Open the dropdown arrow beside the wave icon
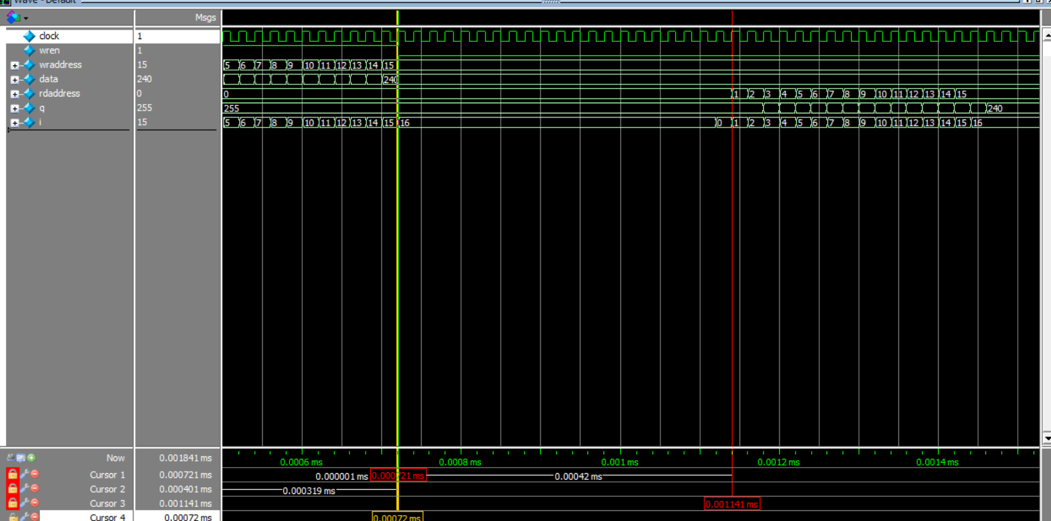Image resolution: width=1051 pixels, height=521 pixels. click(26, 18)
